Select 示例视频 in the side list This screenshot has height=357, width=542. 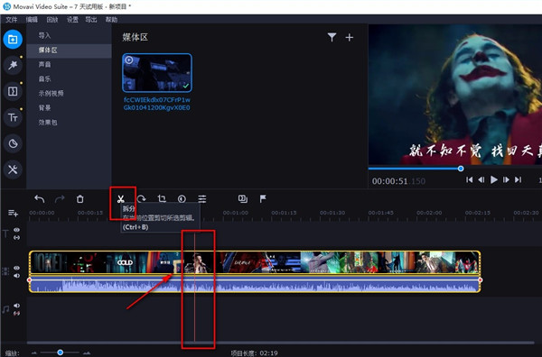[69, 94]
